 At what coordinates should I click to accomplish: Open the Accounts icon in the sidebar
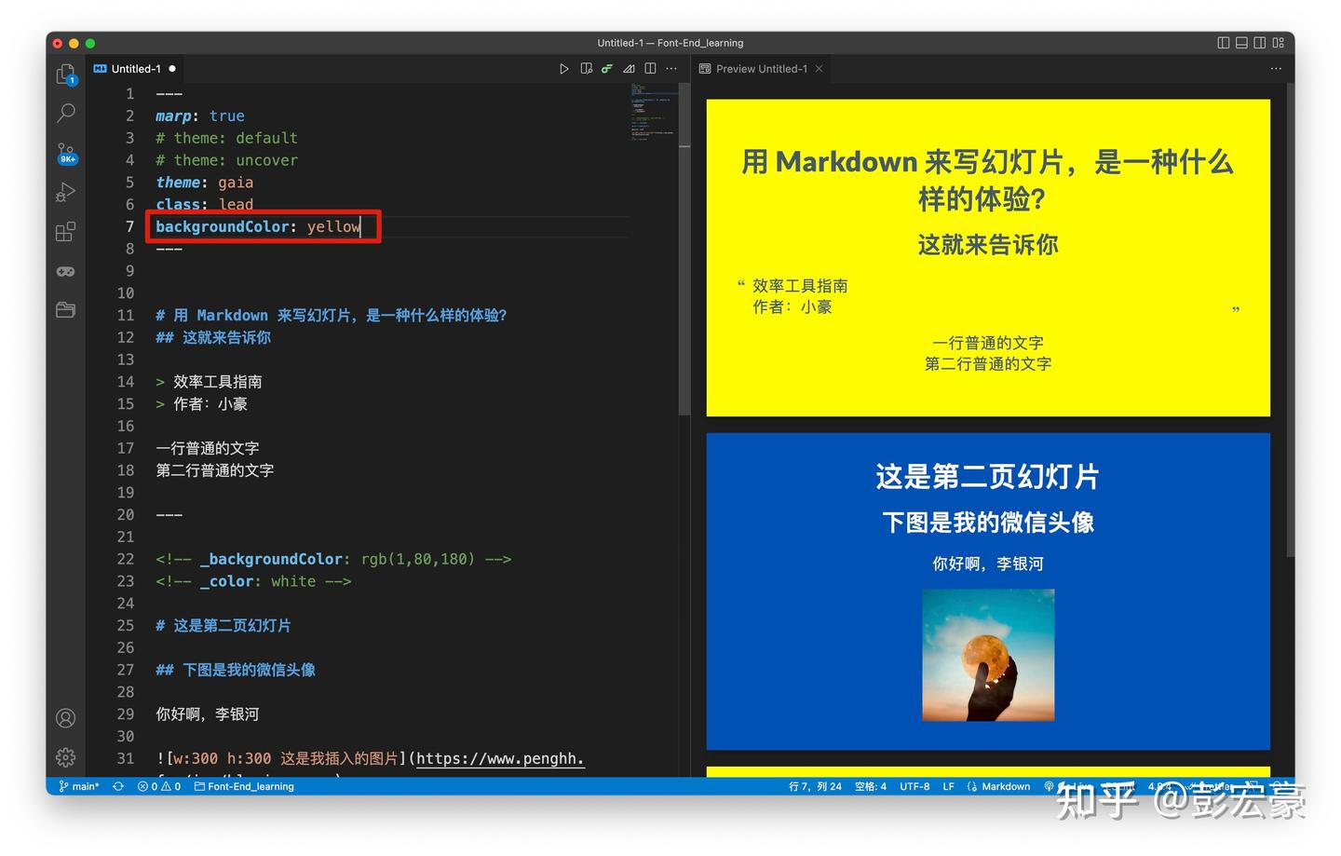click(65, 717)
